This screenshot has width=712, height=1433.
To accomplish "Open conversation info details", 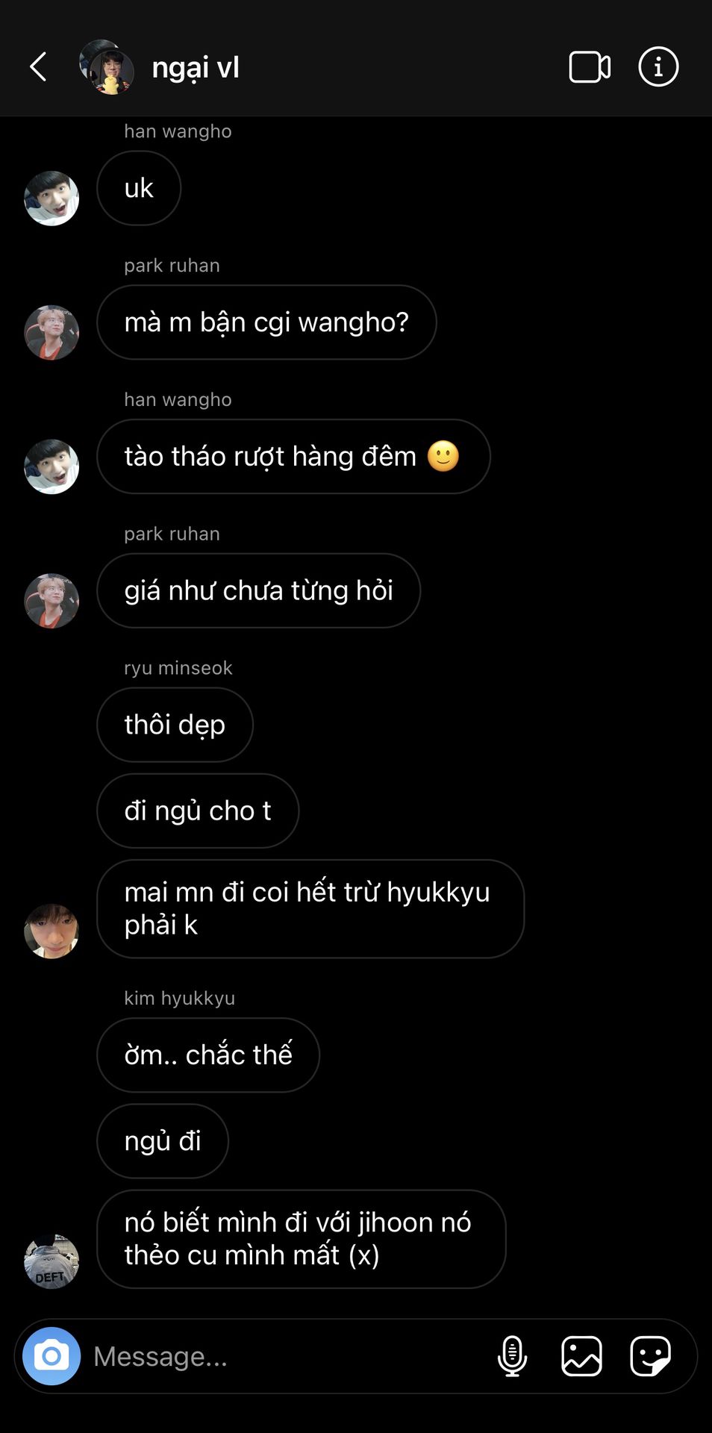I will [658, 66].
